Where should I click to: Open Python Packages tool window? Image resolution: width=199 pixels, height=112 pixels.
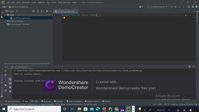coord(74,101)
